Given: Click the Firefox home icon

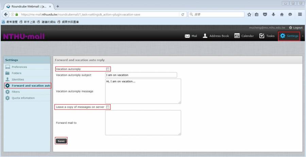Looking at the screenshot, I should point(282,15).
